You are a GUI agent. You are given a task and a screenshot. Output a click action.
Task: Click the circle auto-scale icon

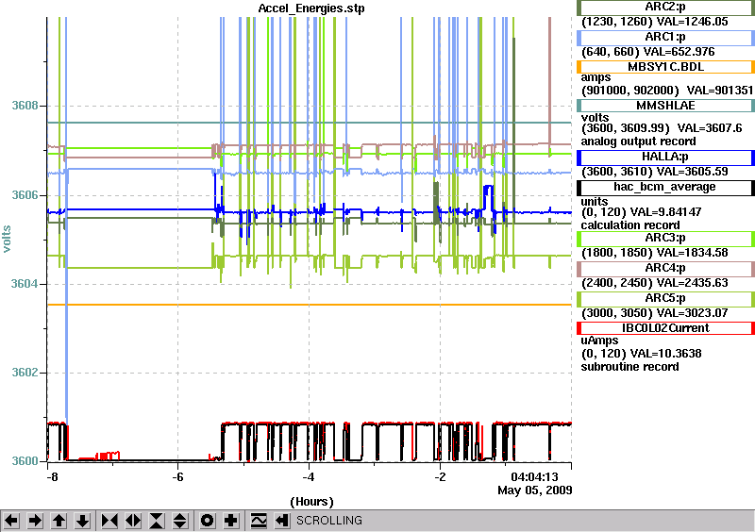[208, 521]
